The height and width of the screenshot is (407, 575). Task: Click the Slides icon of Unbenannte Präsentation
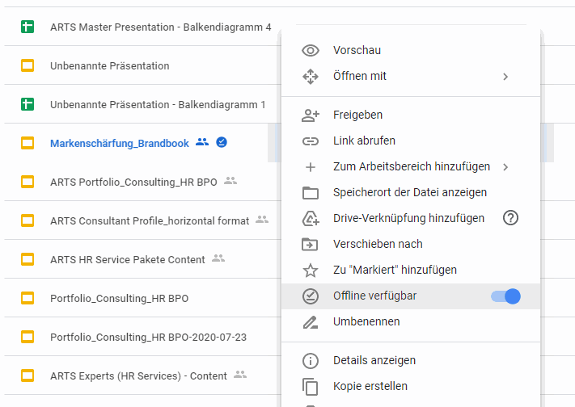pos(27,65)
